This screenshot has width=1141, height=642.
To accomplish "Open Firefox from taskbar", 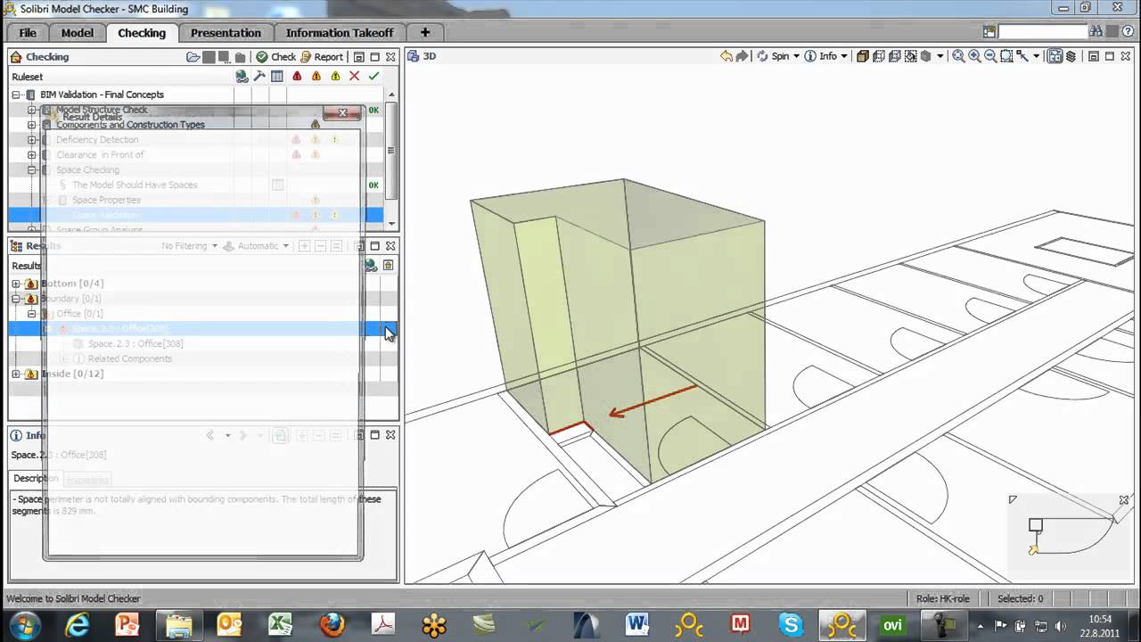I will pyautogui.click(x=332, y=625).
